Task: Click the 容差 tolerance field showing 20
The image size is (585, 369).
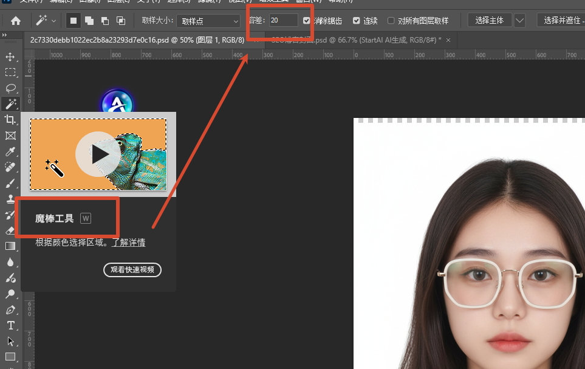Action: (284, 20)
